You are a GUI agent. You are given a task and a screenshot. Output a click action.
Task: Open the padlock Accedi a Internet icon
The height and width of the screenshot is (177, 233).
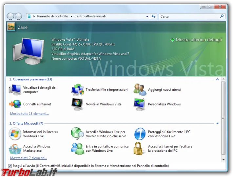click(x=140, y=149)
